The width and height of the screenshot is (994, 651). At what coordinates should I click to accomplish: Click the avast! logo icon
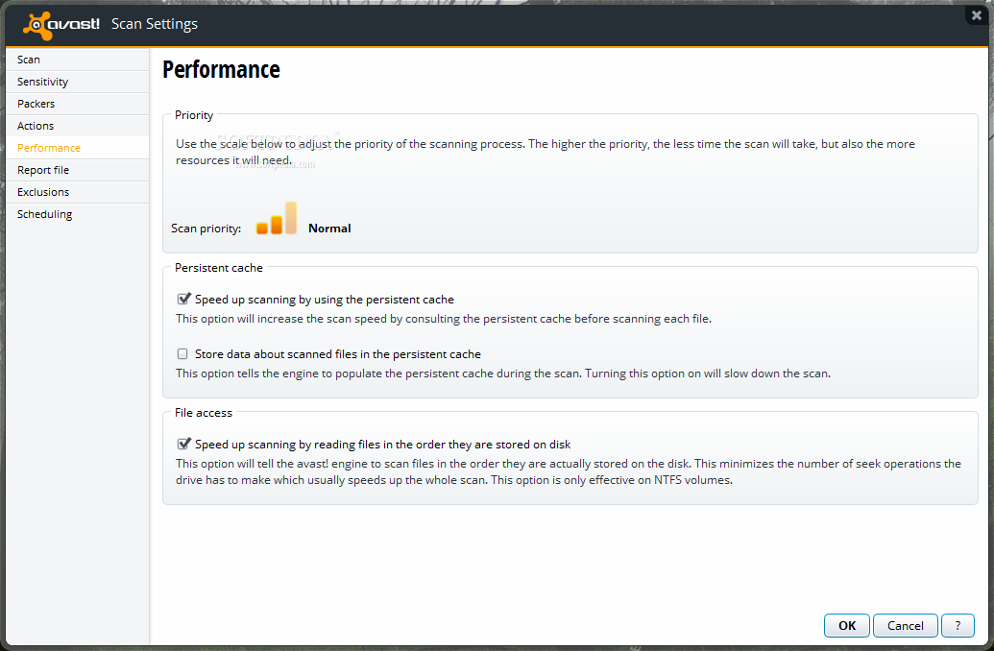36,25
